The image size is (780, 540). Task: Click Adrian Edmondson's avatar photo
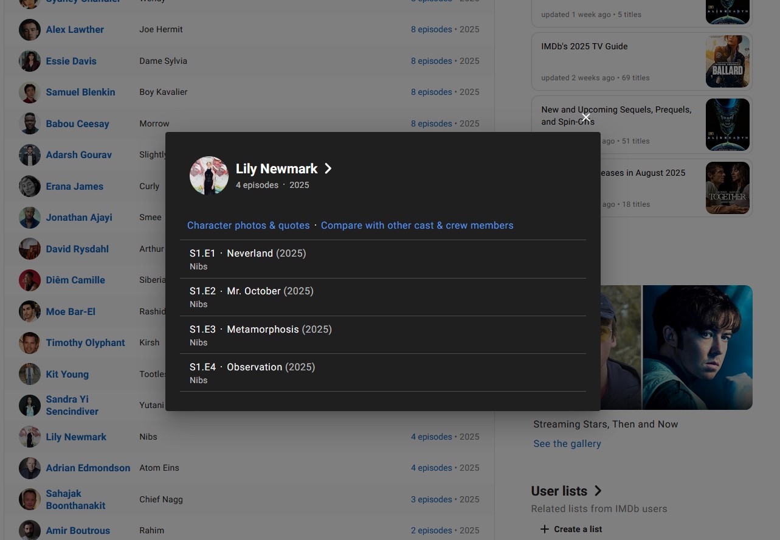(30, 468)
